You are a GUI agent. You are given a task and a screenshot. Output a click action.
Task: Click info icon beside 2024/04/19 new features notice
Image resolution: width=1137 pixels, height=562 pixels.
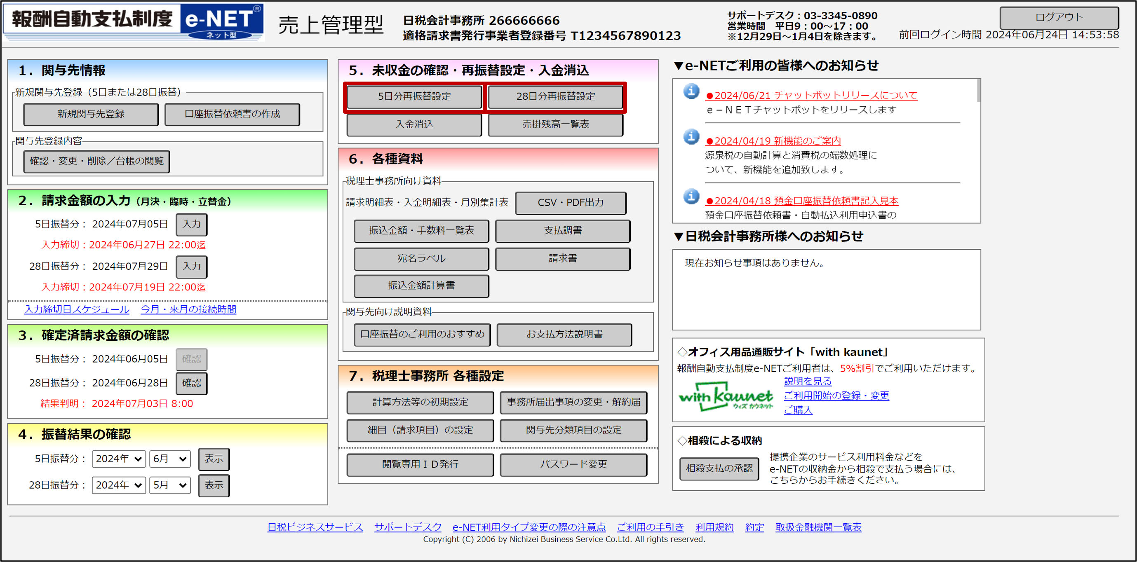(691, 137)
